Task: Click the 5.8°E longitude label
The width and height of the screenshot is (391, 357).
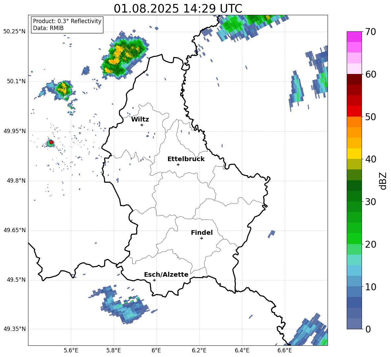Action: tap(114, 350)
